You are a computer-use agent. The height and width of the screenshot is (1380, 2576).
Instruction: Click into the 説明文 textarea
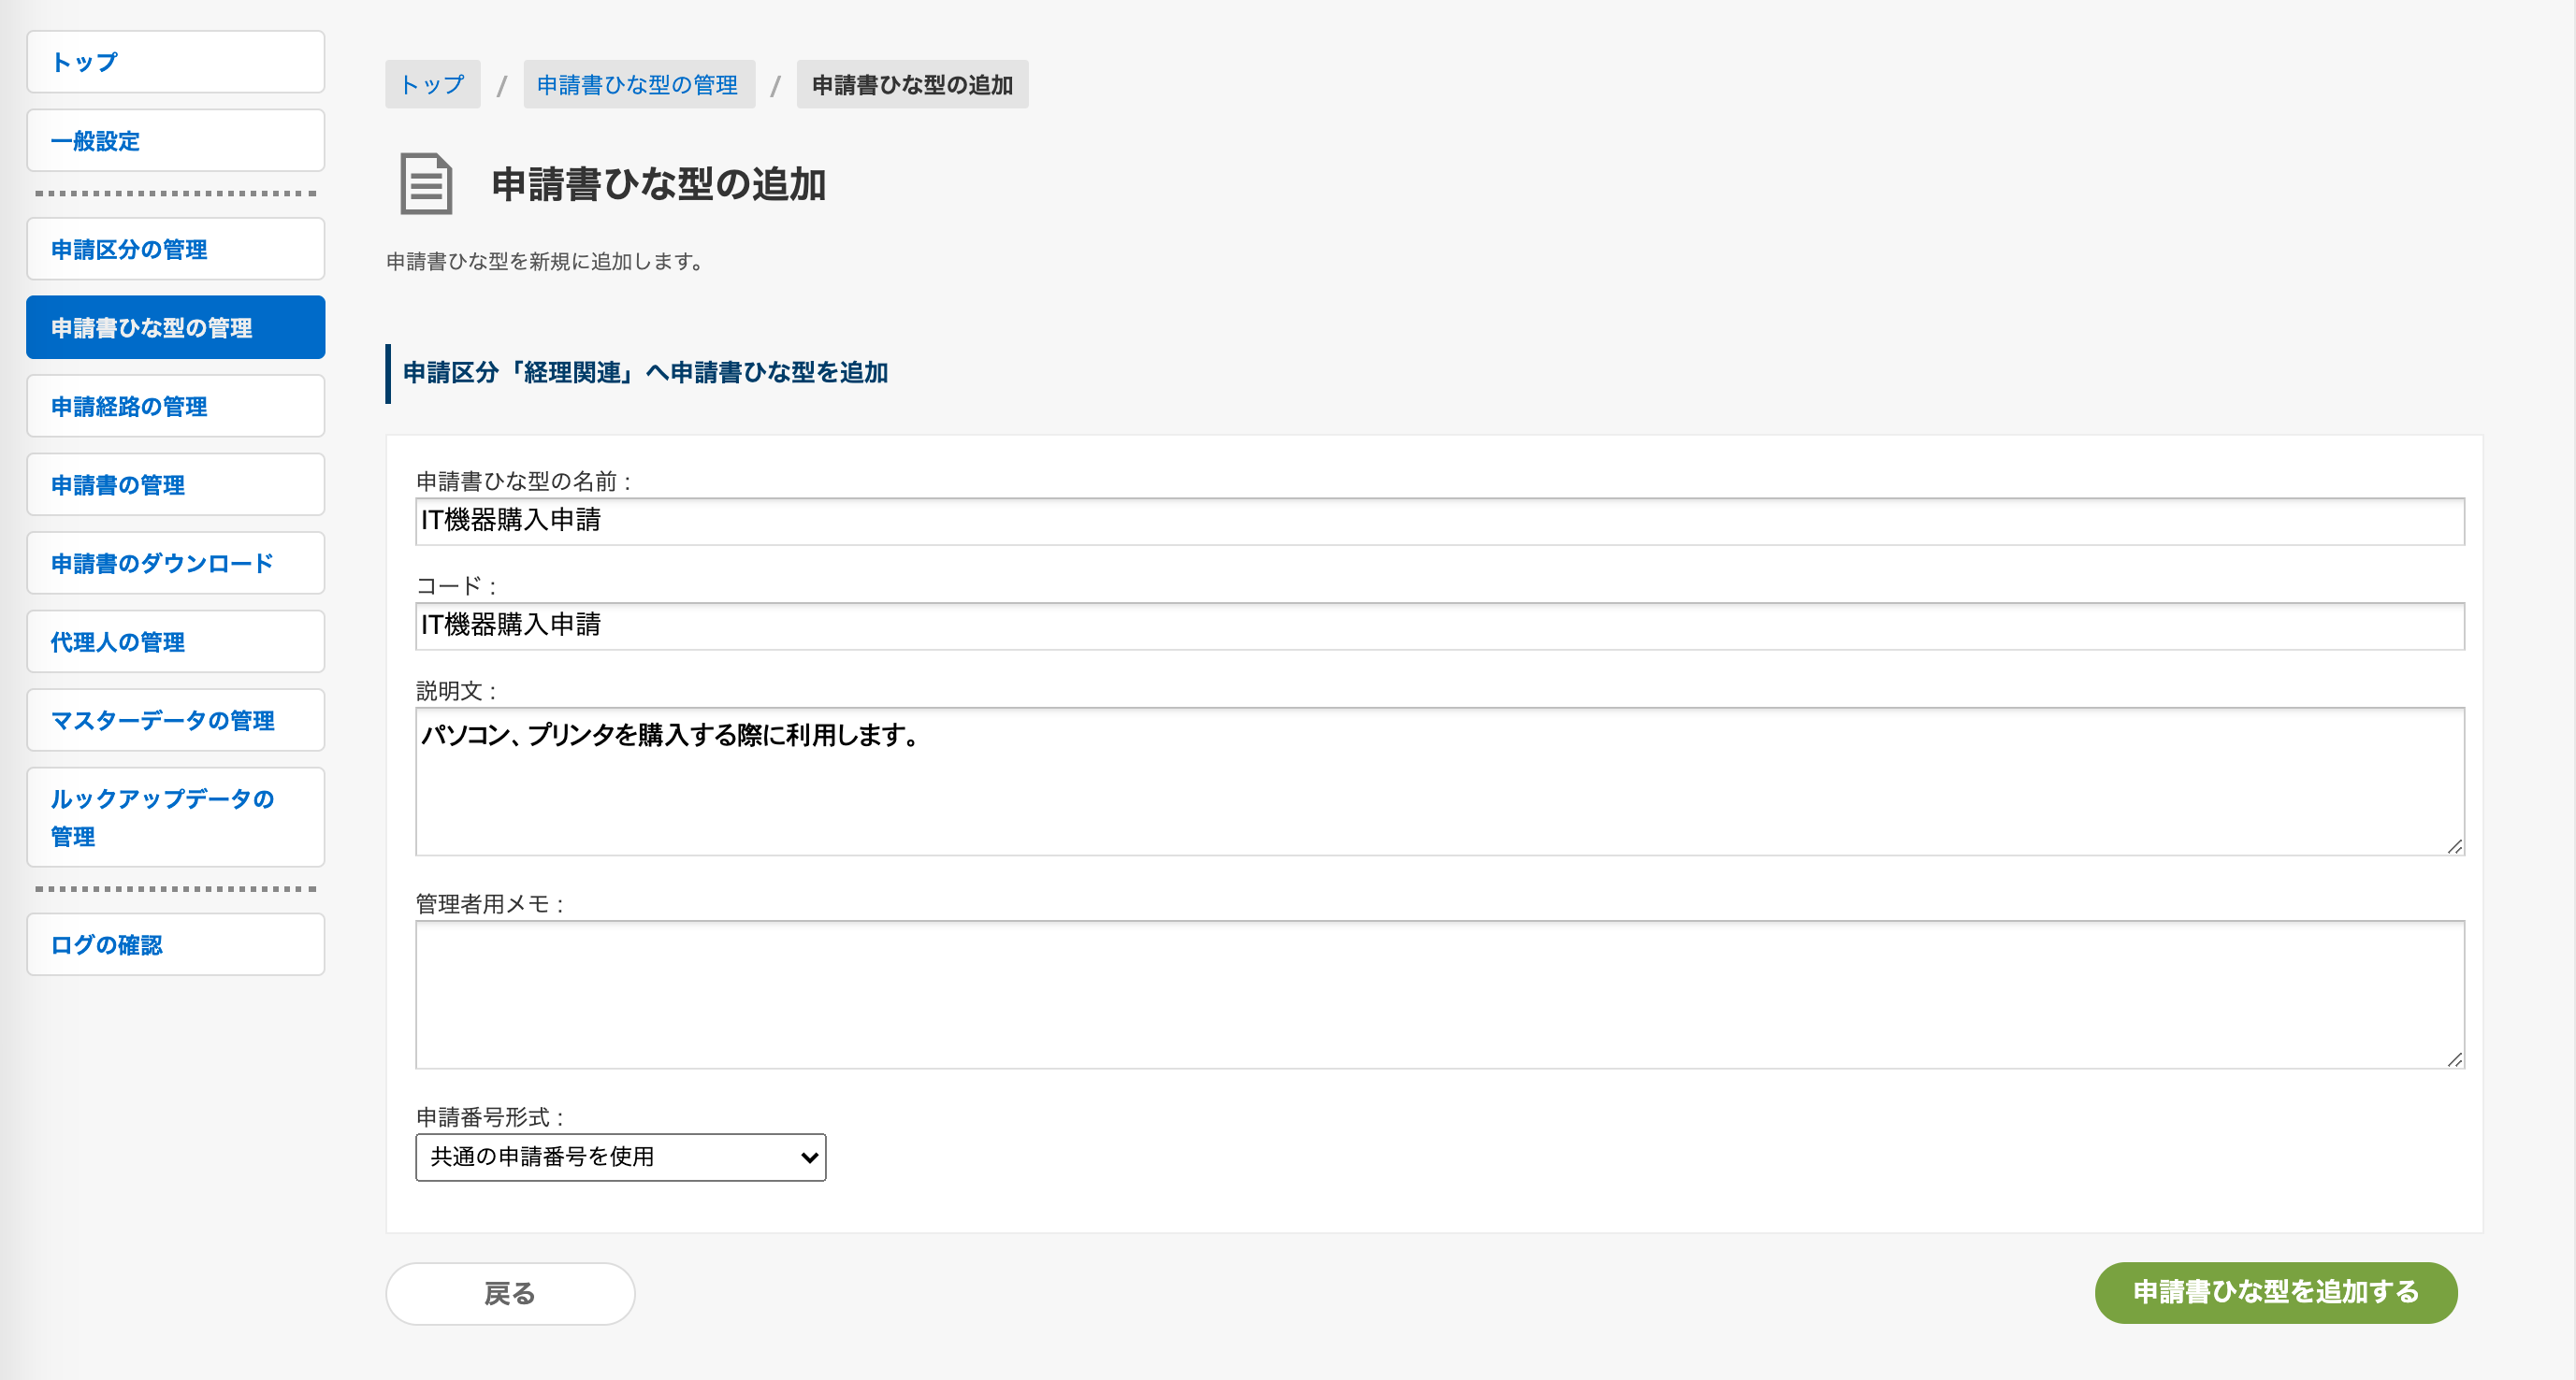click(x=1440, y=782)
